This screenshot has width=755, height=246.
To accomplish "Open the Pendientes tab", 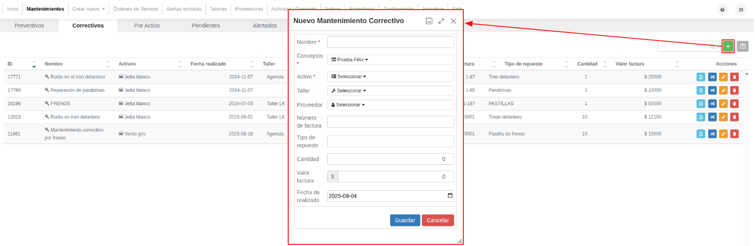I will click(x=205, y=25).
